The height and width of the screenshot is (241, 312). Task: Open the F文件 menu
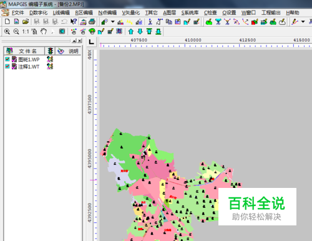coord(17,12)
